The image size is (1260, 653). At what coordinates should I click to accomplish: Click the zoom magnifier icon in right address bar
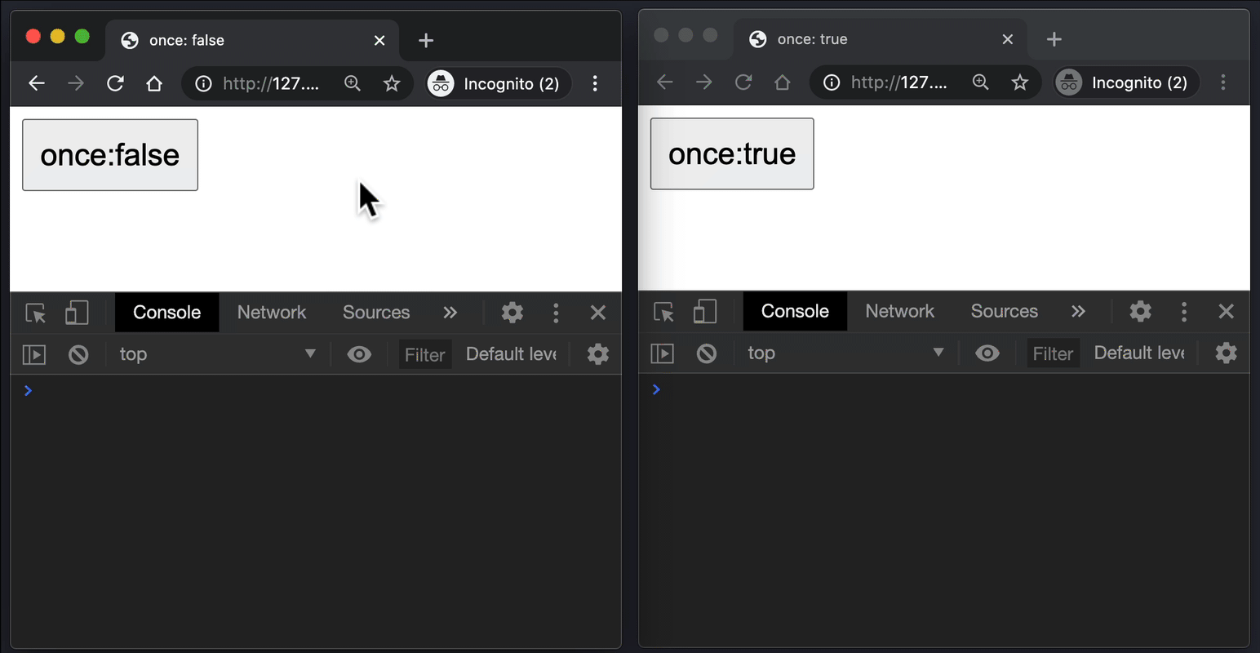(980, 82)
